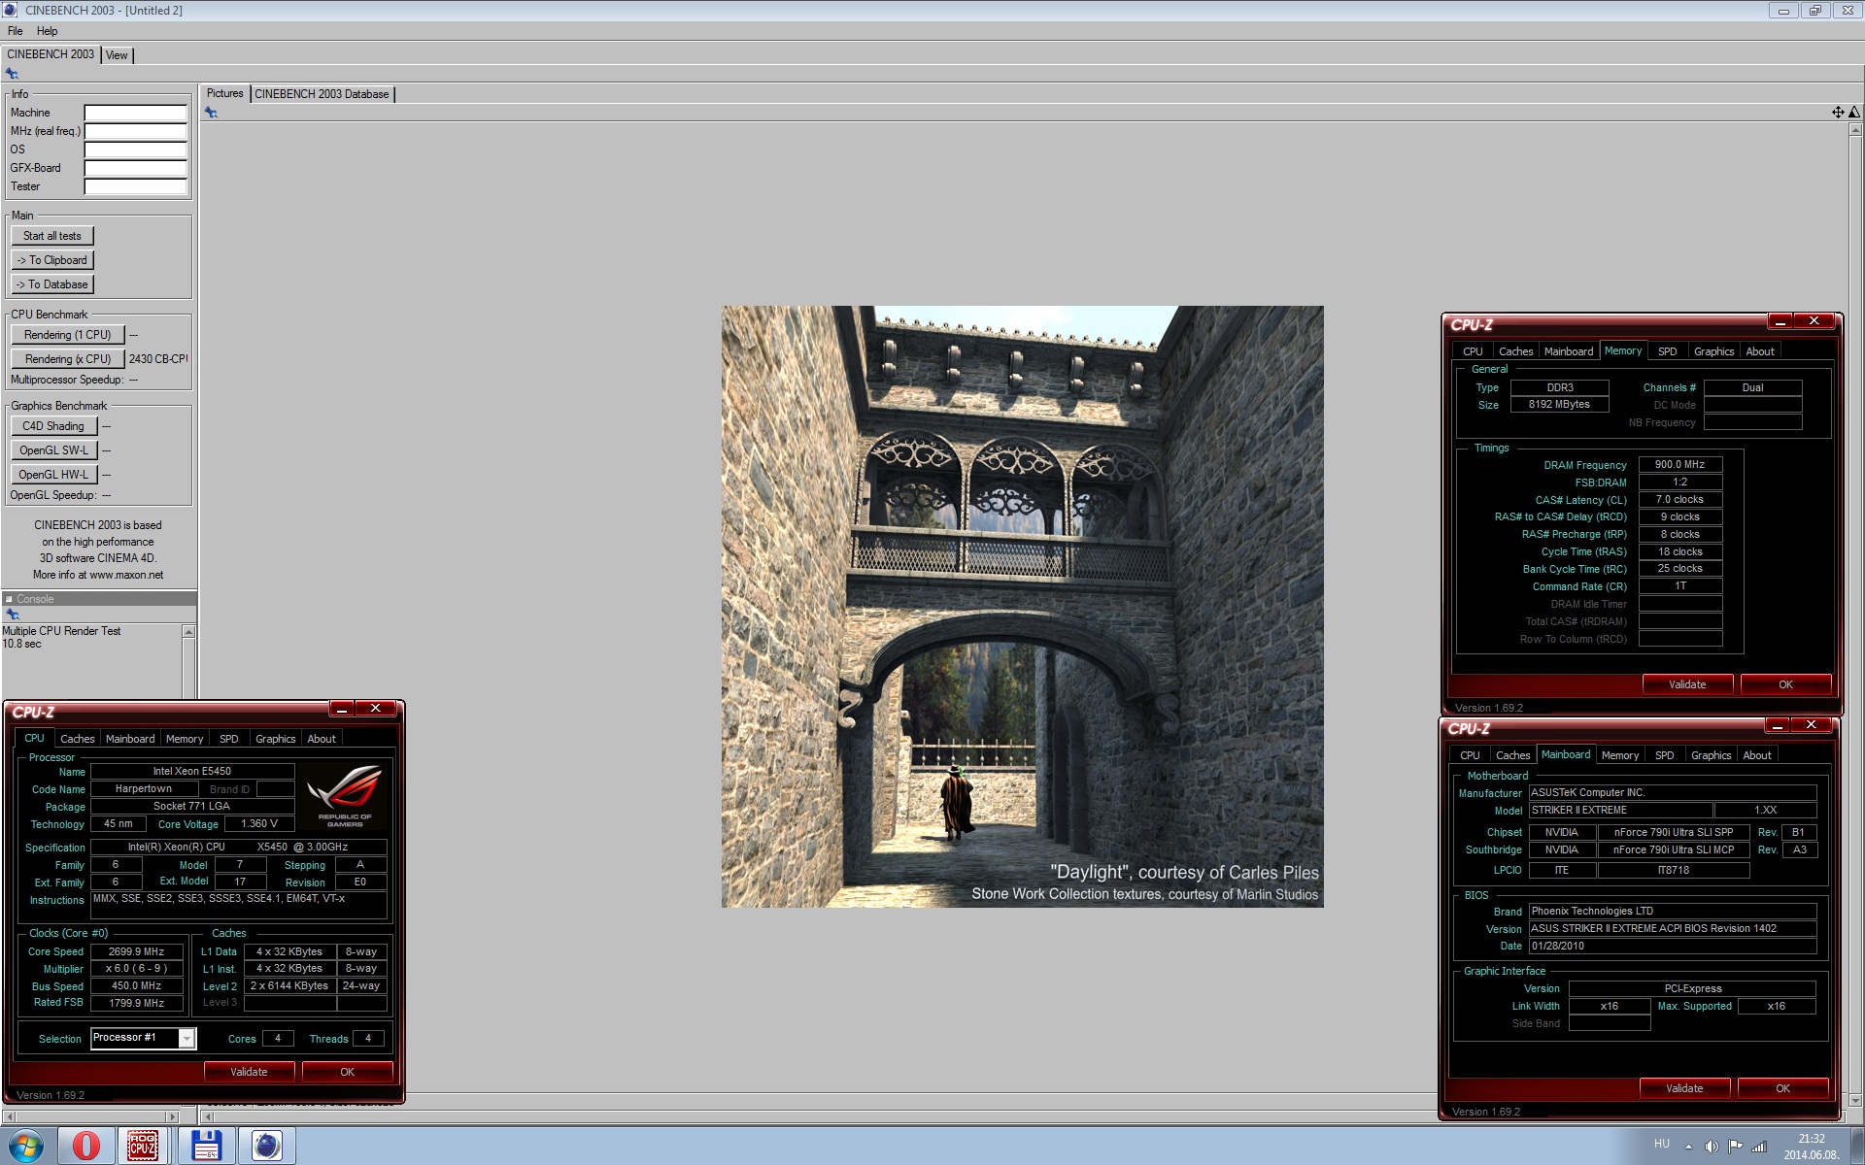Run OpenGL HW-L benchmark

click(53, 475)
